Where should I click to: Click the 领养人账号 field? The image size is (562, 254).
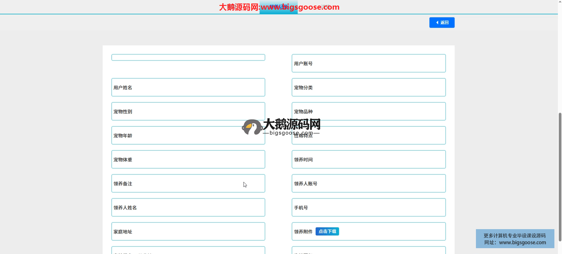(x=369, y=184)
